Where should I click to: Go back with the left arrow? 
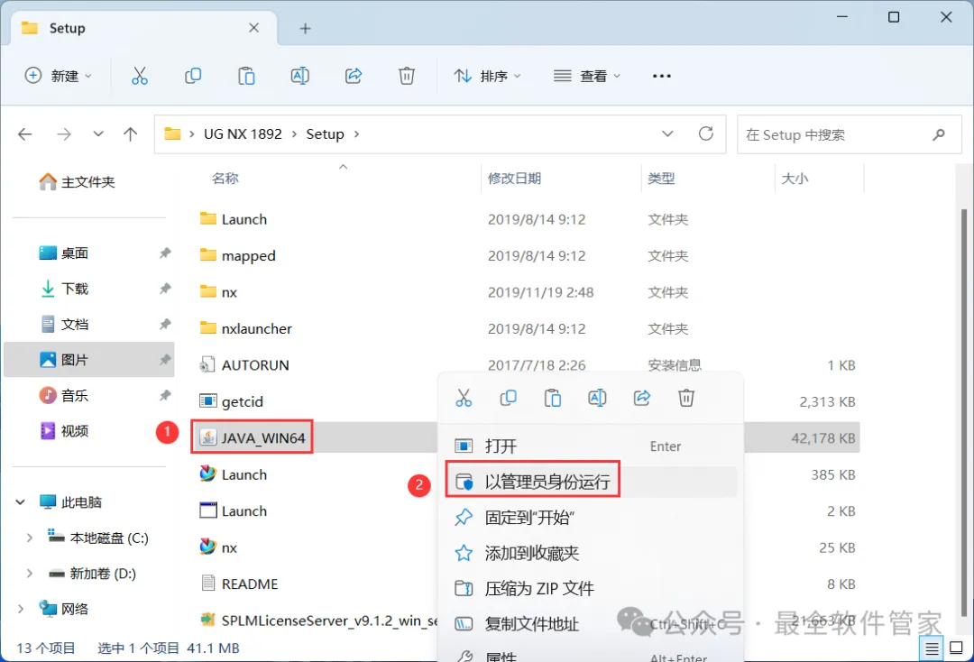pos(25,134)
